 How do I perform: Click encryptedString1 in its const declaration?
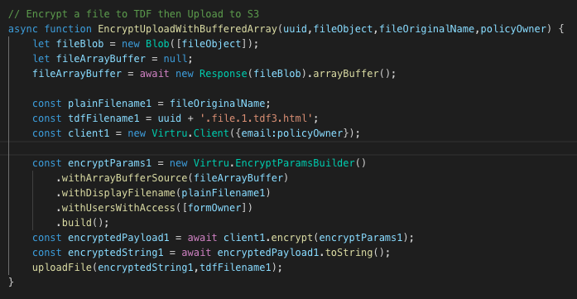116,253
